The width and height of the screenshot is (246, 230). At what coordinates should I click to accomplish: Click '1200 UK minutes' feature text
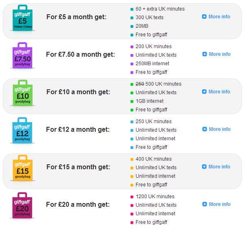click(x=155, y=197)
